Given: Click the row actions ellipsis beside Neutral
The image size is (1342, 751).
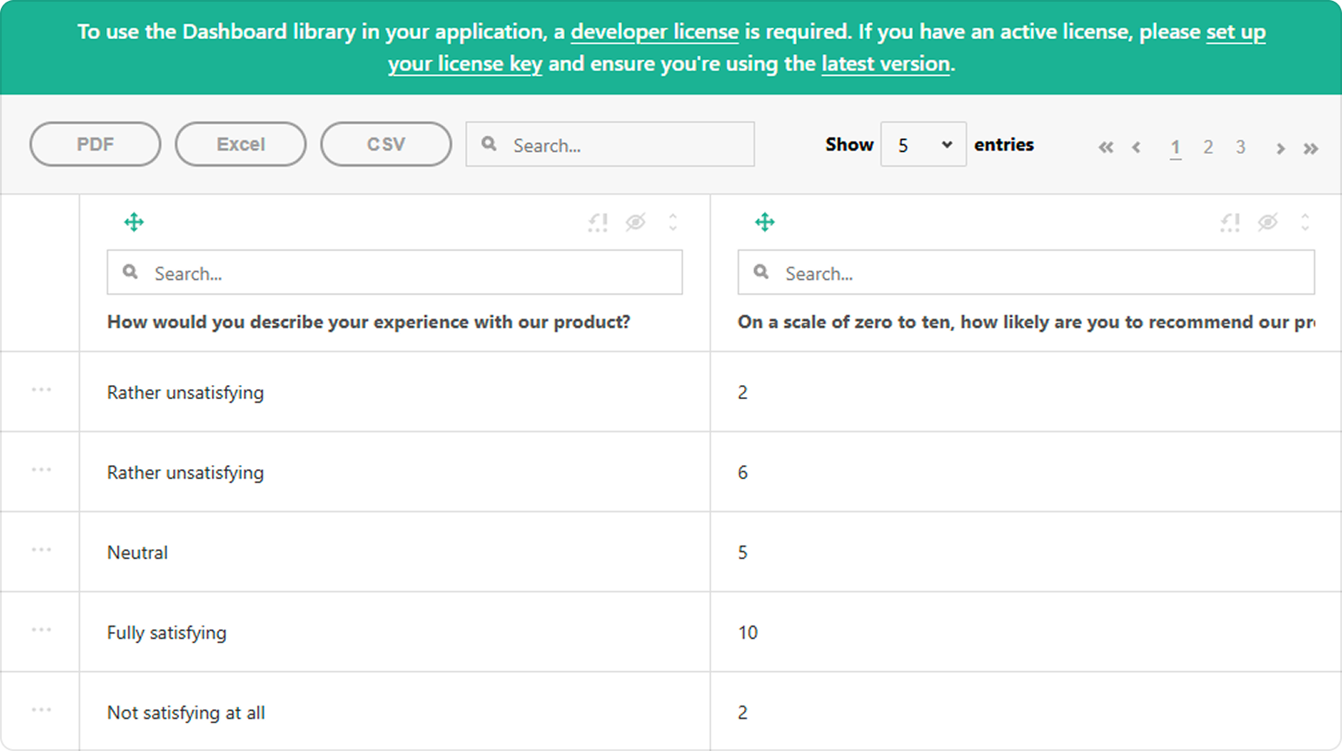Looking at the screenshot, I should (40, 551).
